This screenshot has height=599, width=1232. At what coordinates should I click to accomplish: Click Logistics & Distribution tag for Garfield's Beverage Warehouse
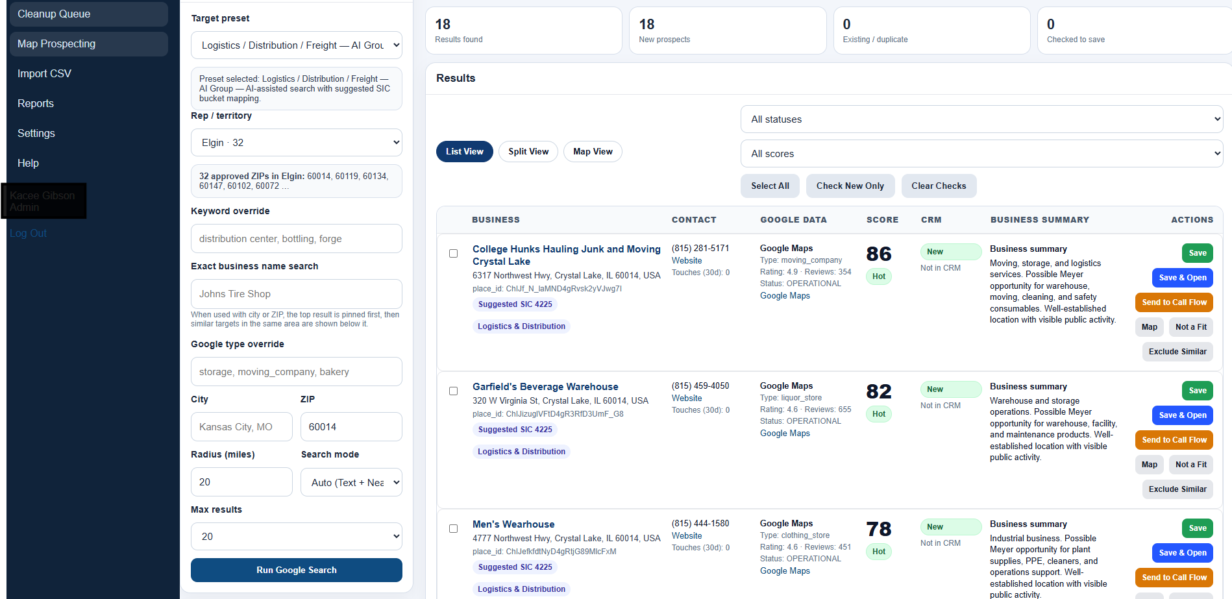point(521,452)
